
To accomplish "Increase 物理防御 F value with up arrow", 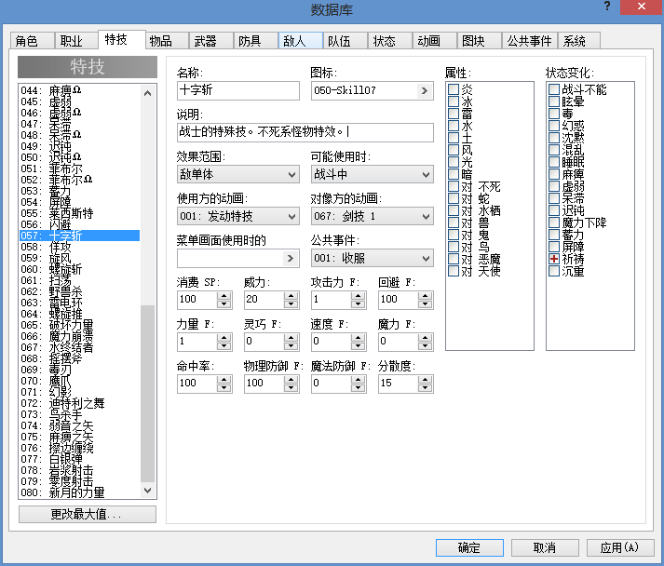I will [x=291, y=379].
